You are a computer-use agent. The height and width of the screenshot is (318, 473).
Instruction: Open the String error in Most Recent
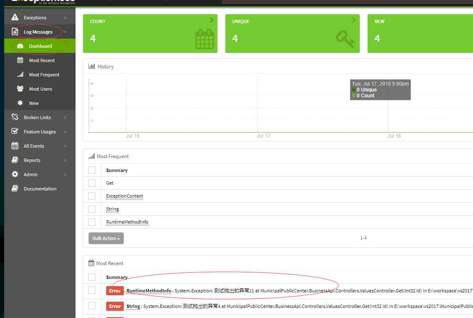coord(133,306)
